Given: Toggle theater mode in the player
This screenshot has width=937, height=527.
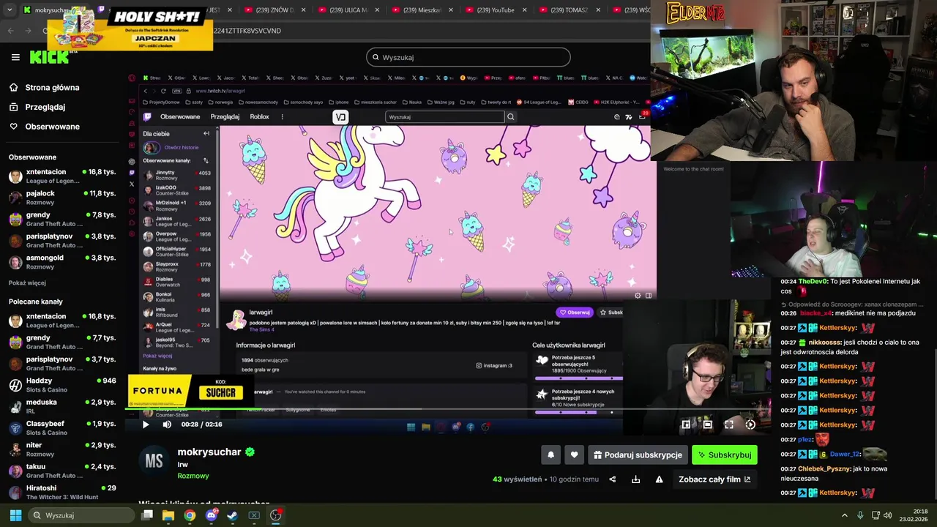Looking at the screenshot, I should coord(707,425).
